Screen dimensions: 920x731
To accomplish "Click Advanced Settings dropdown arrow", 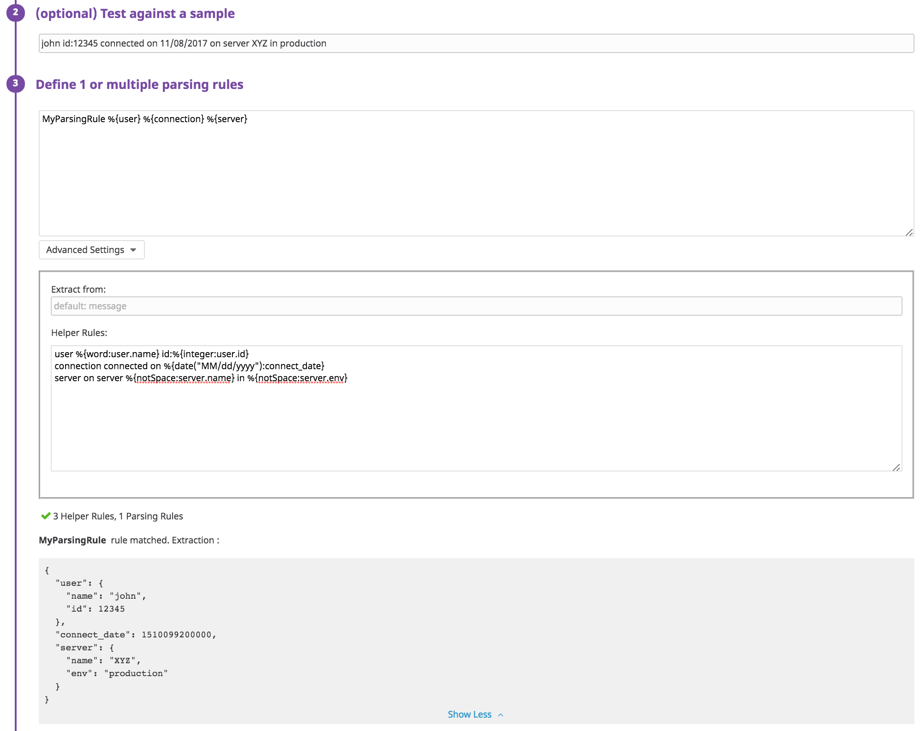I will (x=133, y=250).
